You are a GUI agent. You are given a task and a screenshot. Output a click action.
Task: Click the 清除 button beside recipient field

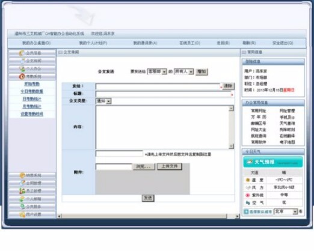tap(228, 86)
